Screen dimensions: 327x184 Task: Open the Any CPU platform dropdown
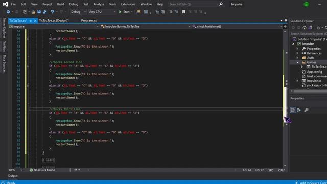point(102,12)
